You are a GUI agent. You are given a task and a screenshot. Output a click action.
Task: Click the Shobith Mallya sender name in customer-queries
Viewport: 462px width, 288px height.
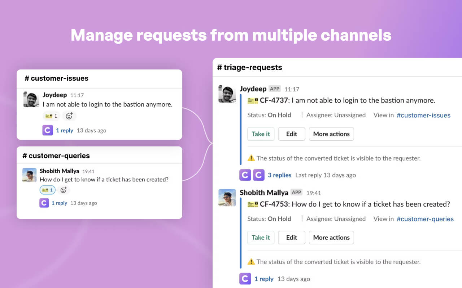[60, 171]
